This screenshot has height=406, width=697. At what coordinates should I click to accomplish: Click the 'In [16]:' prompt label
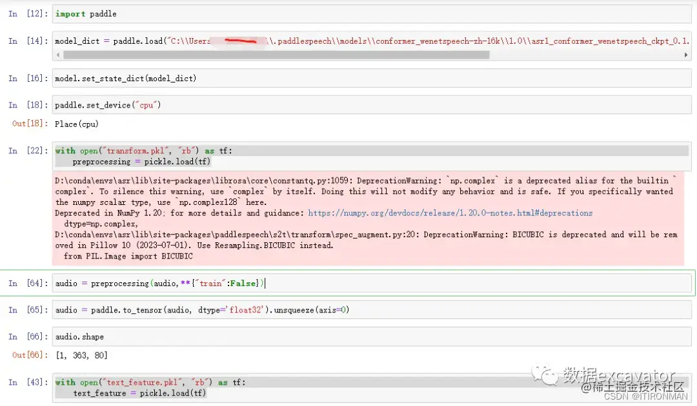pyautogui.click(x=28, y=78)
